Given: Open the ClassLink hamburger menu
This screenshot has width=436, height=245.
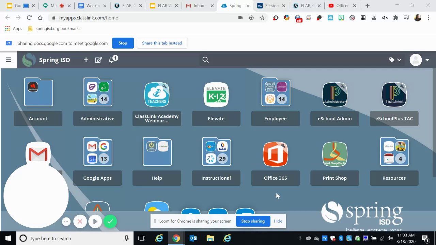Looking at the screenshot, I should pyautogui.click(x=9, y=60).
